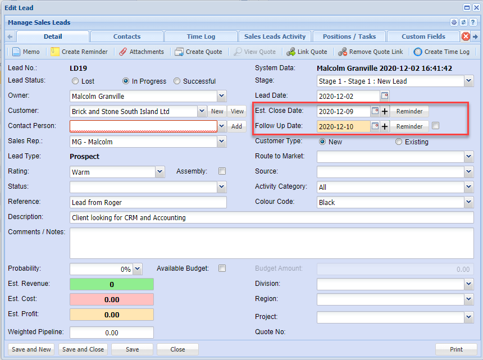Screen dimensions: 483x360
Task: Click Link Quote toolbar icon
Action: tap(290, 52)
